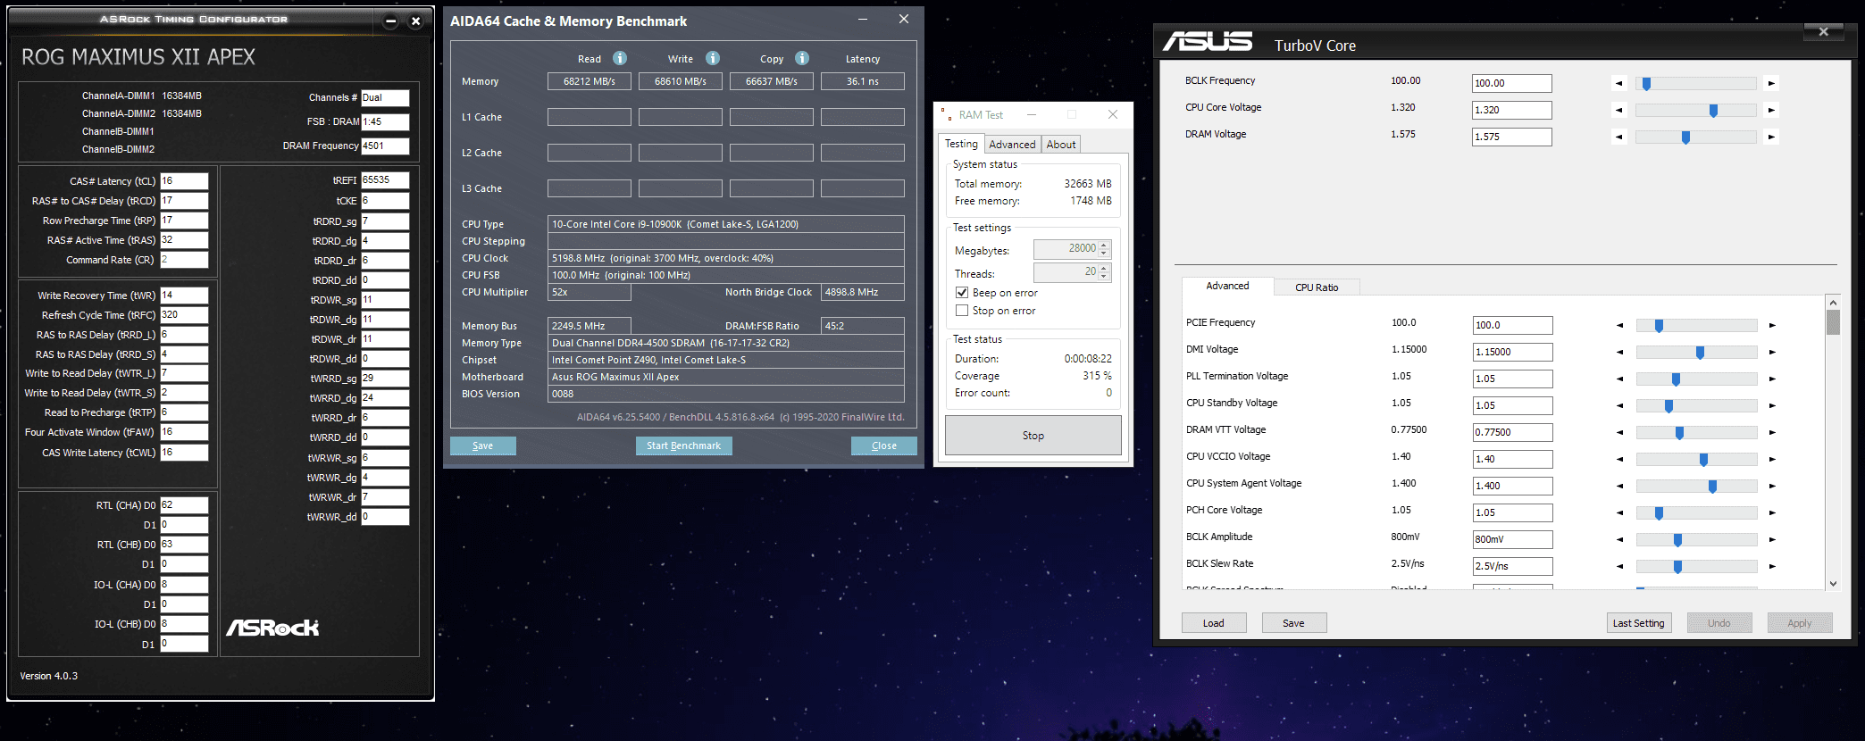Increase BCLK Slew Rate with right arrow
Viewport: 1865px width, 741px height.
coord(1772,567)
